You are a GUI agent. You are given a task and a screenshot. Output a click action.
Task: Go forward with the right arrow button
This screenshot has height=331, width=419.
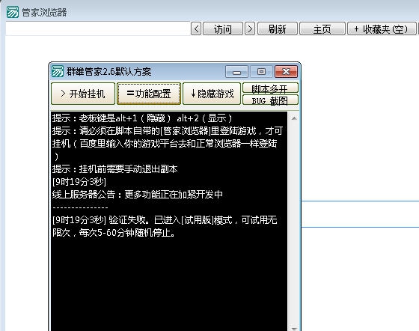pyautogui.click(x=250, y=28)
